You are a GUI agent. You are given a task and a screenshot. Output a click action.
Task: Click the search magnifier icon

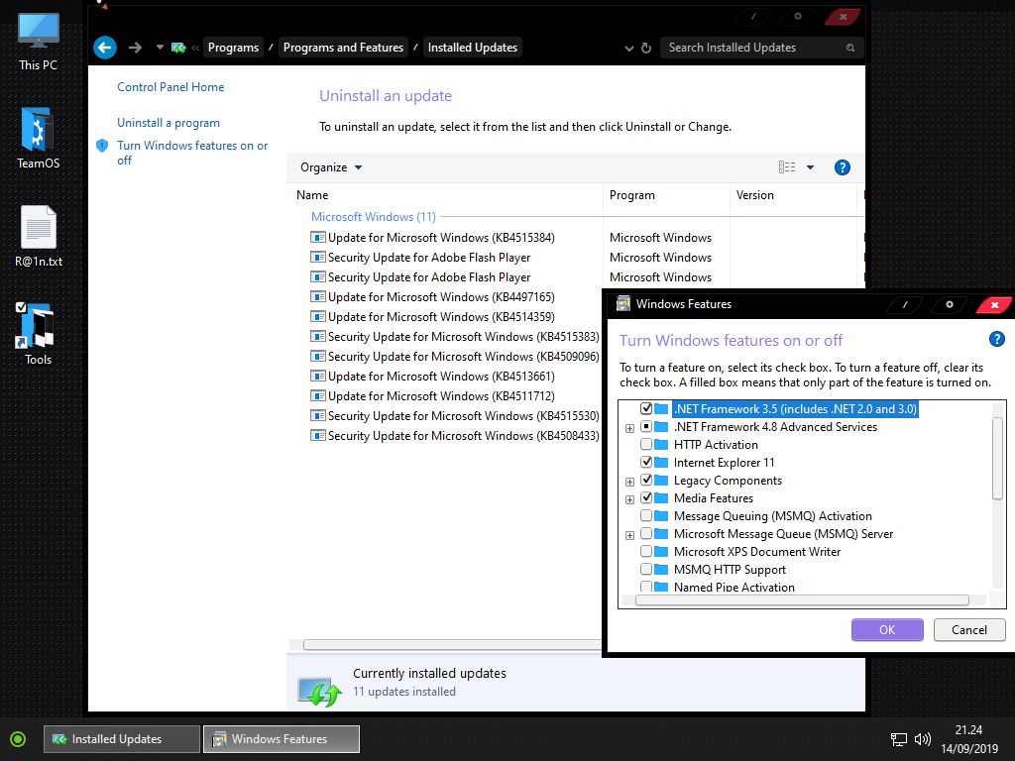[849, 48]
